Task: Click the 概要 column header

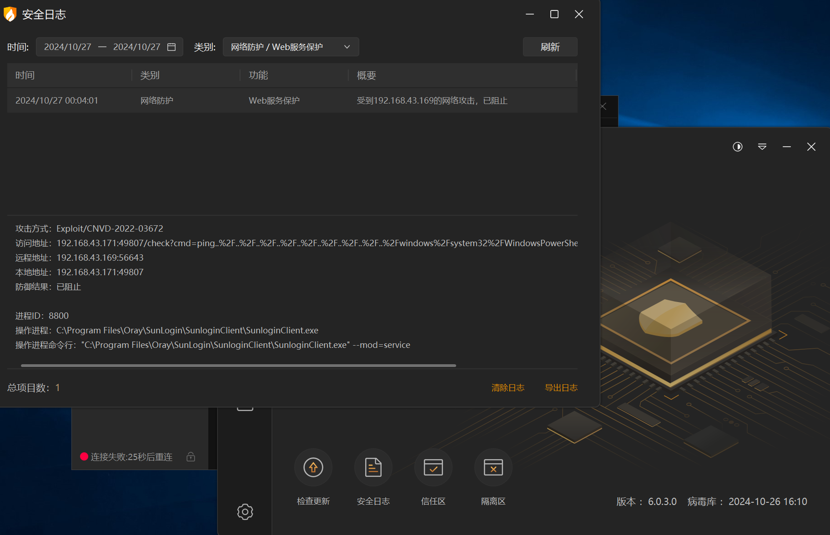Action: 366,75
